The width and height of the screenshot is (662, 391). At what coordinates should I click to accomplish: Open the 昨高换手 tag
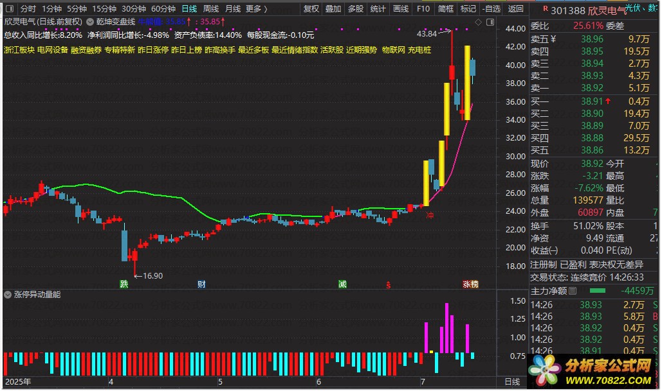click(x=220, y=49)
